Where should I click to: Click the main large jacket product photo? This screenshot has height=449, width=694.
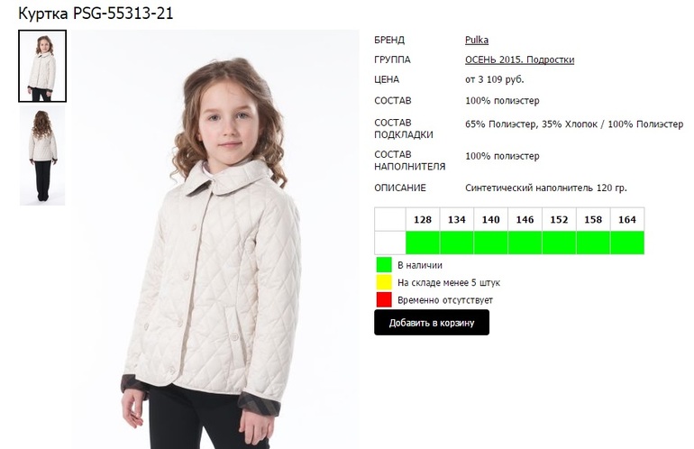pyautogui.click(x=215, y=239)
